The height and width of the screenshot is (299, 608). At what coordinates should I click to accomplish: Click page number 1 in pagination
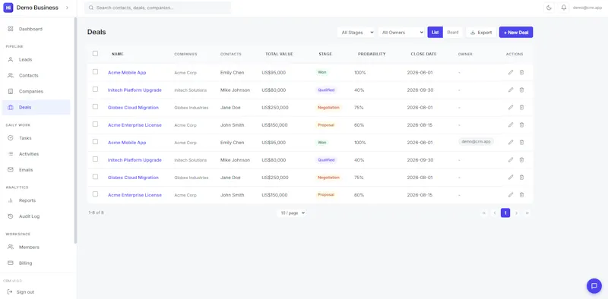pos(505,213)
